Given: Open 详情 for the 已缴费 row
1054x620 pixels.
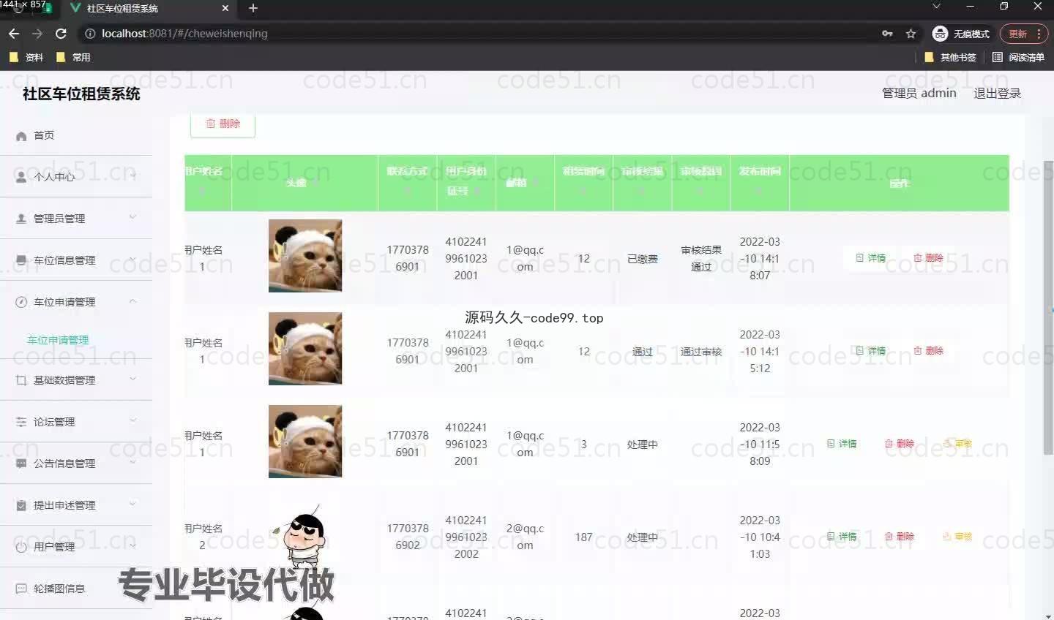Looking at the screenshot, I should (871, 258).
